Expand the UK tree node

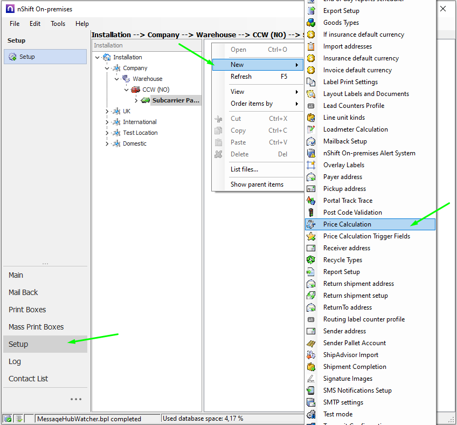tap(107, 111)
